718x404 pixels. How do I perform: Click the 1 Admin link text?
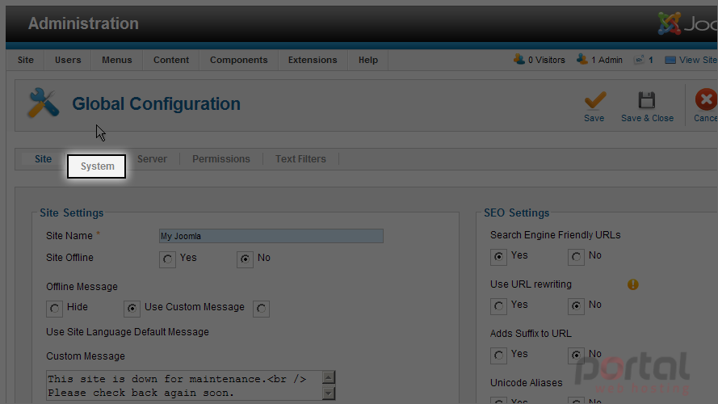(x=607, y=60)
